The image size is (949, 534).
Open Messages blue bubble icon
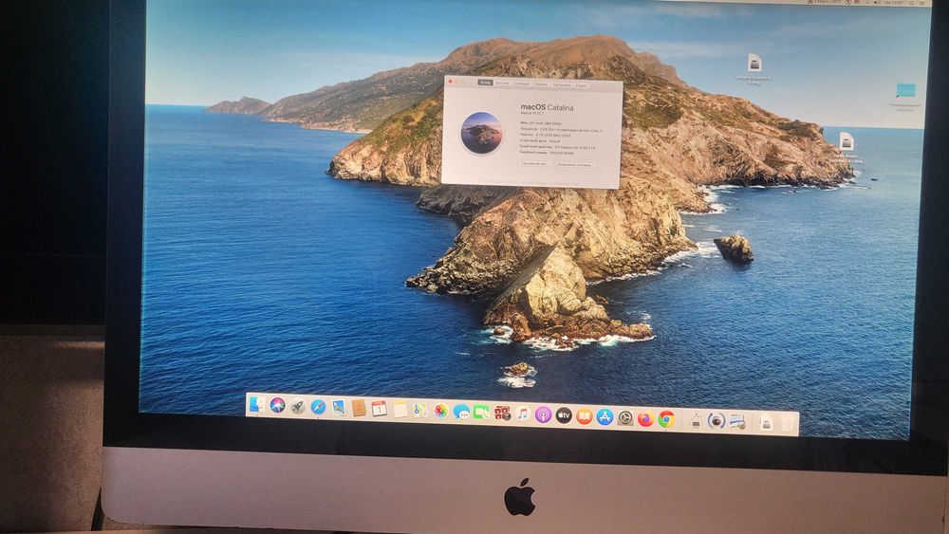[461, 412]
